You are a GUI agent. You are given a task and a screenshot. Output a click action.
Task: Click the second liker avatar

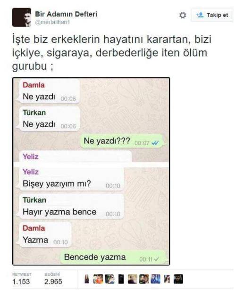point(98,279)
